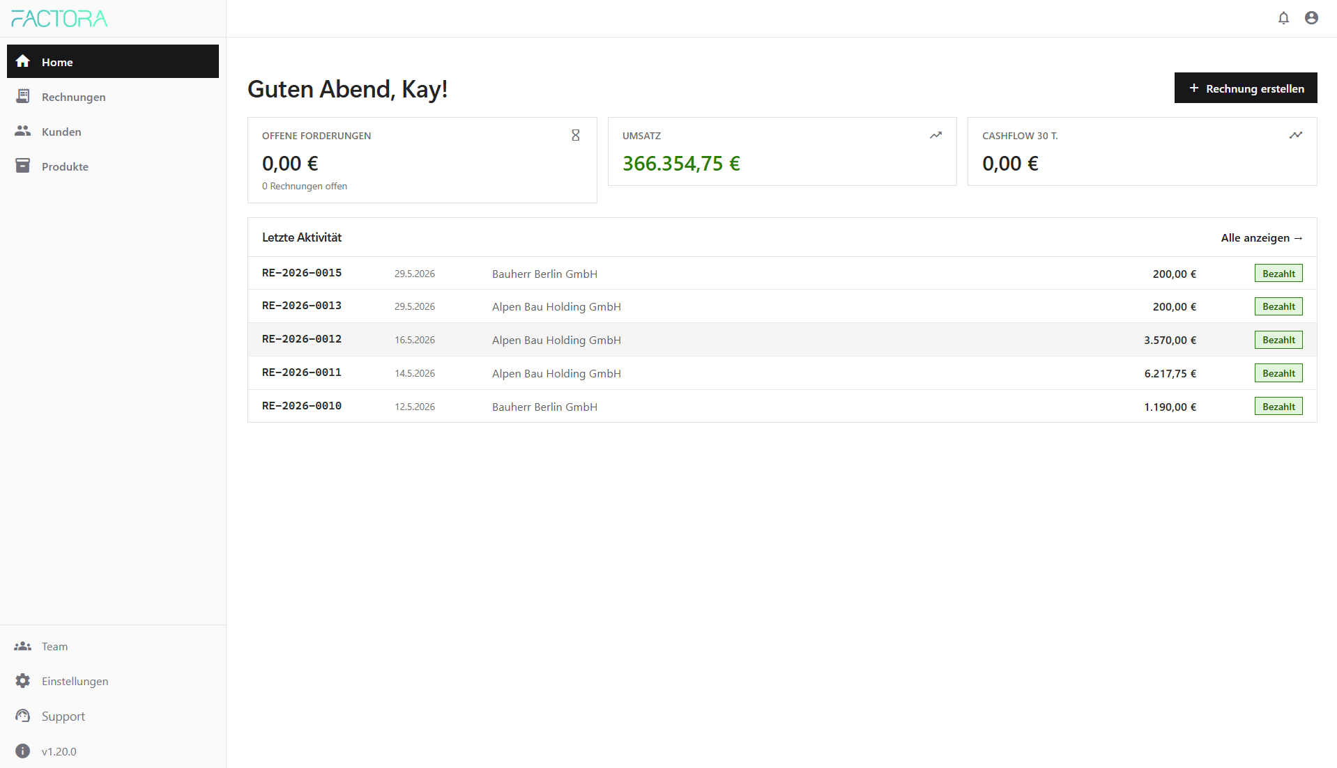1337x768 pixels.
Task: Open Support in sidebar
Action: click(x=113, y=716)
